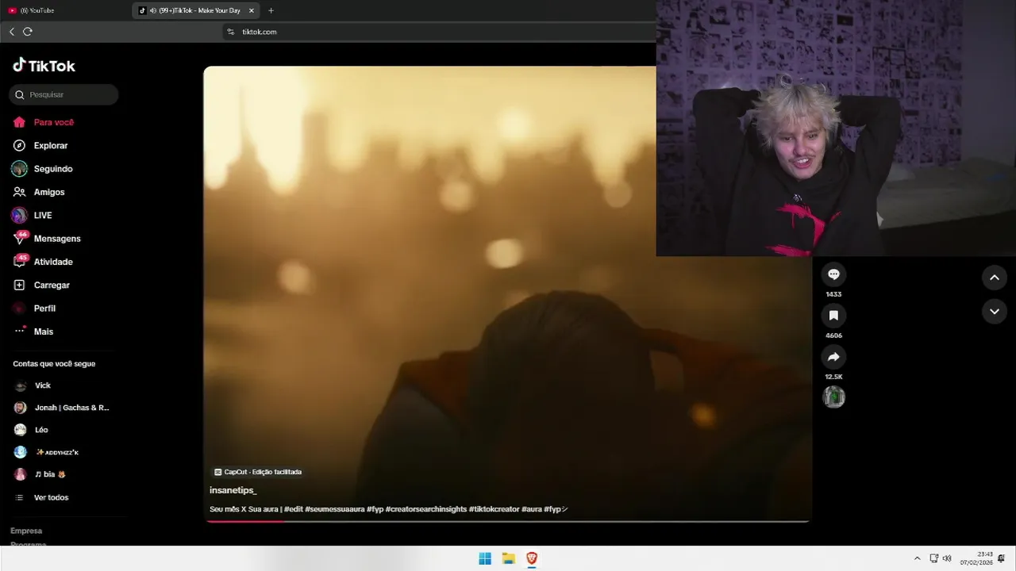This screenshot has width=1016, height=571.
Task: Expand the Mais menu
Action: point(43,331)
